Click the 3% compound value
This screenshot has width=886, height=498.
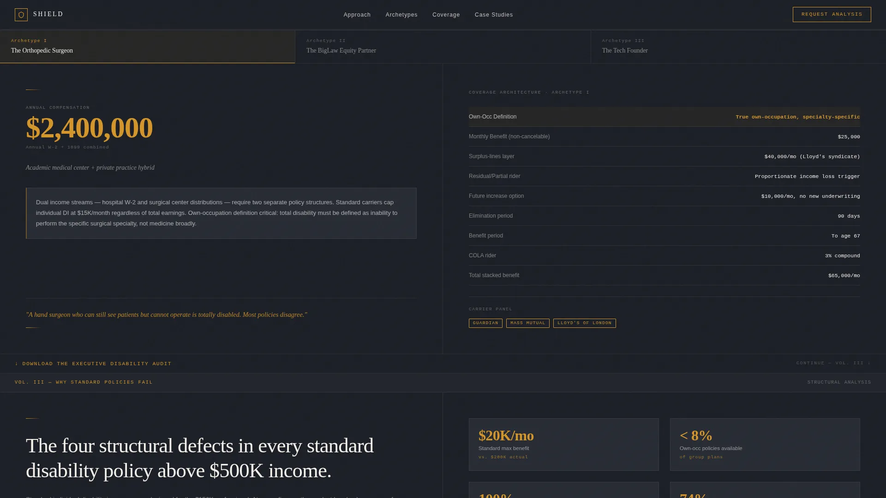[842, 256]
